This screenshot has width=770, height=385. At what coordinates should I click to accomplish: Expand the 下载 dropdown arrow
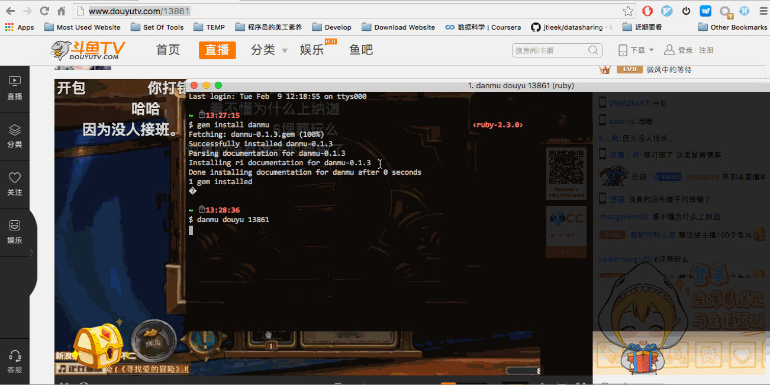652,50
